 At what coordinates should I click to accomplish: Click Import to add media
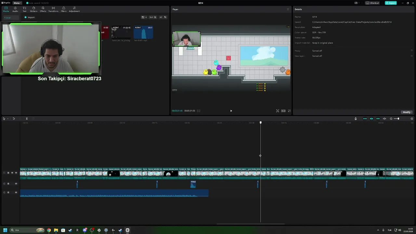coord(30,17)
